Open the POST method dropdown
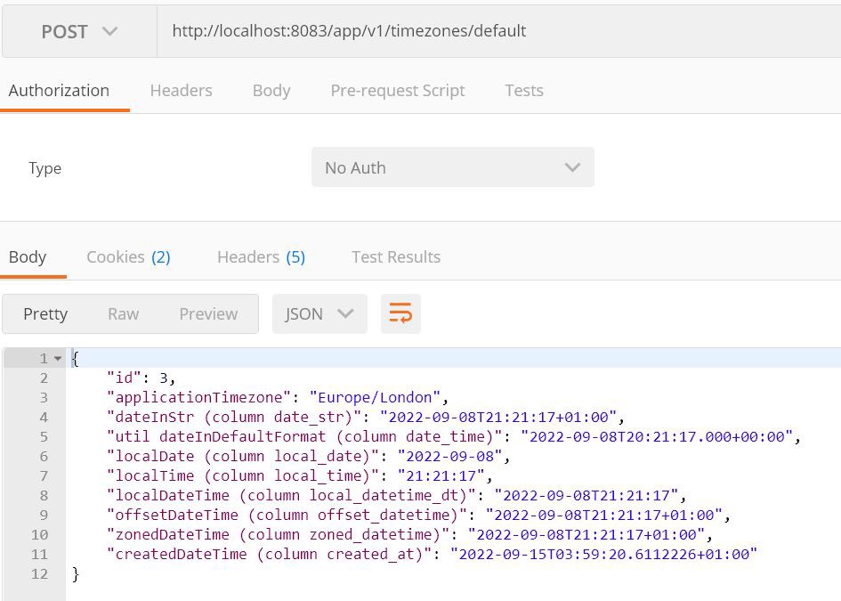Viewport: 841px width, 601px height. [x=79, y=32]
